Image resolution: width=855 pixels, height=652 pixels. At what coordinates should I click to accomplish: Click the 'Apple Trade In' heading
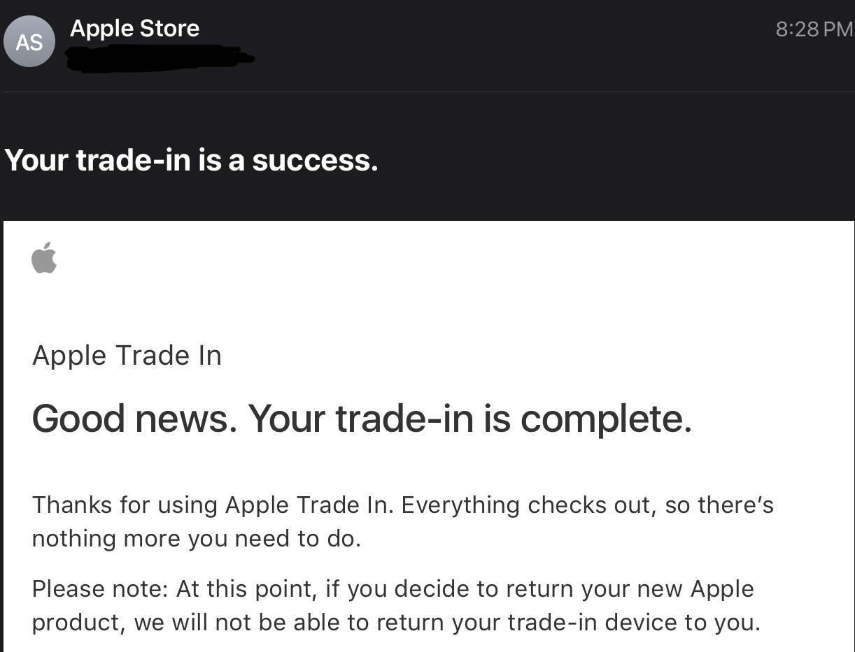[x=127, y=356]
